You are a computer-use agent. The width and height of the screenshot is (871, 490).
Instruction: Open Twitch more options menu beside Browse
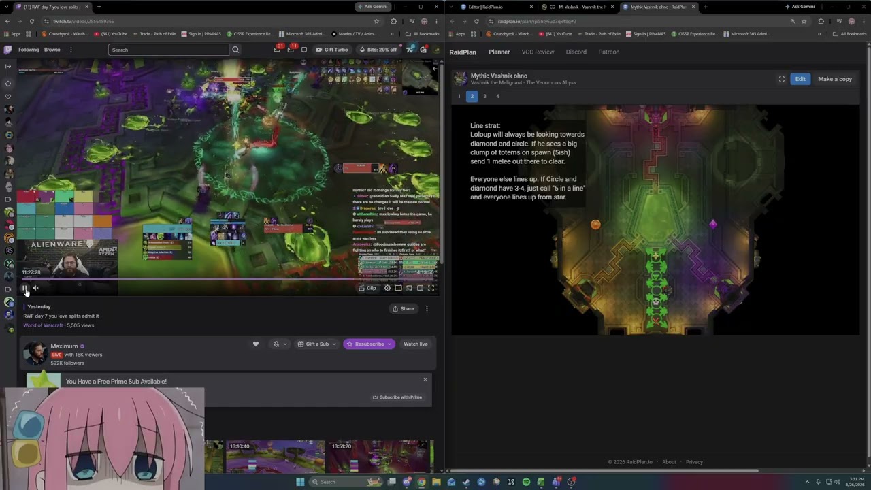coord(71,50)
